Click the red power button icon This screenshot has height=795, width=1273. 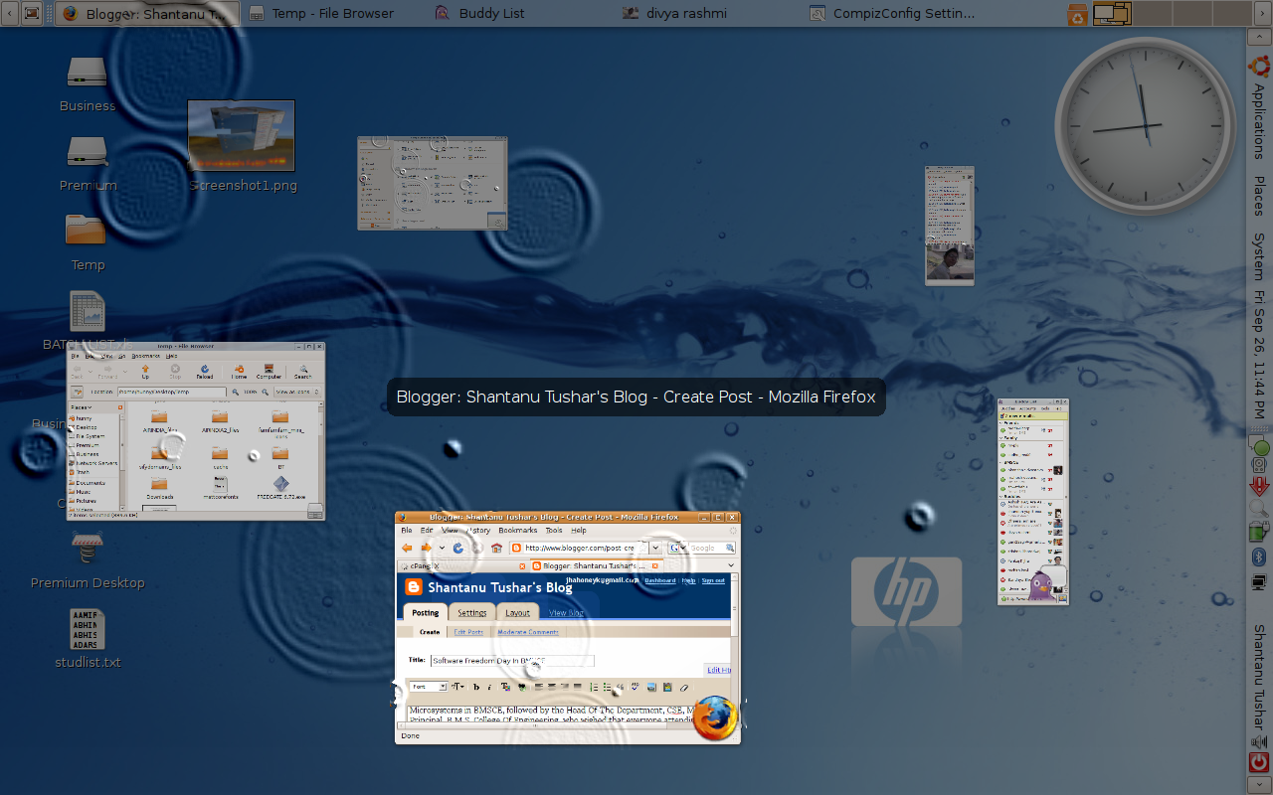[1259, 763]
